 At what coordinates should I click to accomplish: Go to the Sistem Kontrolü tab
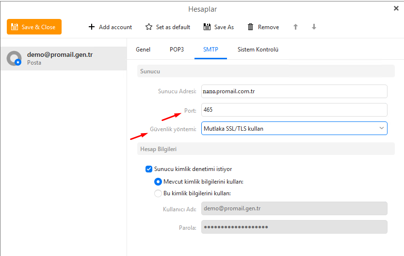258,50
